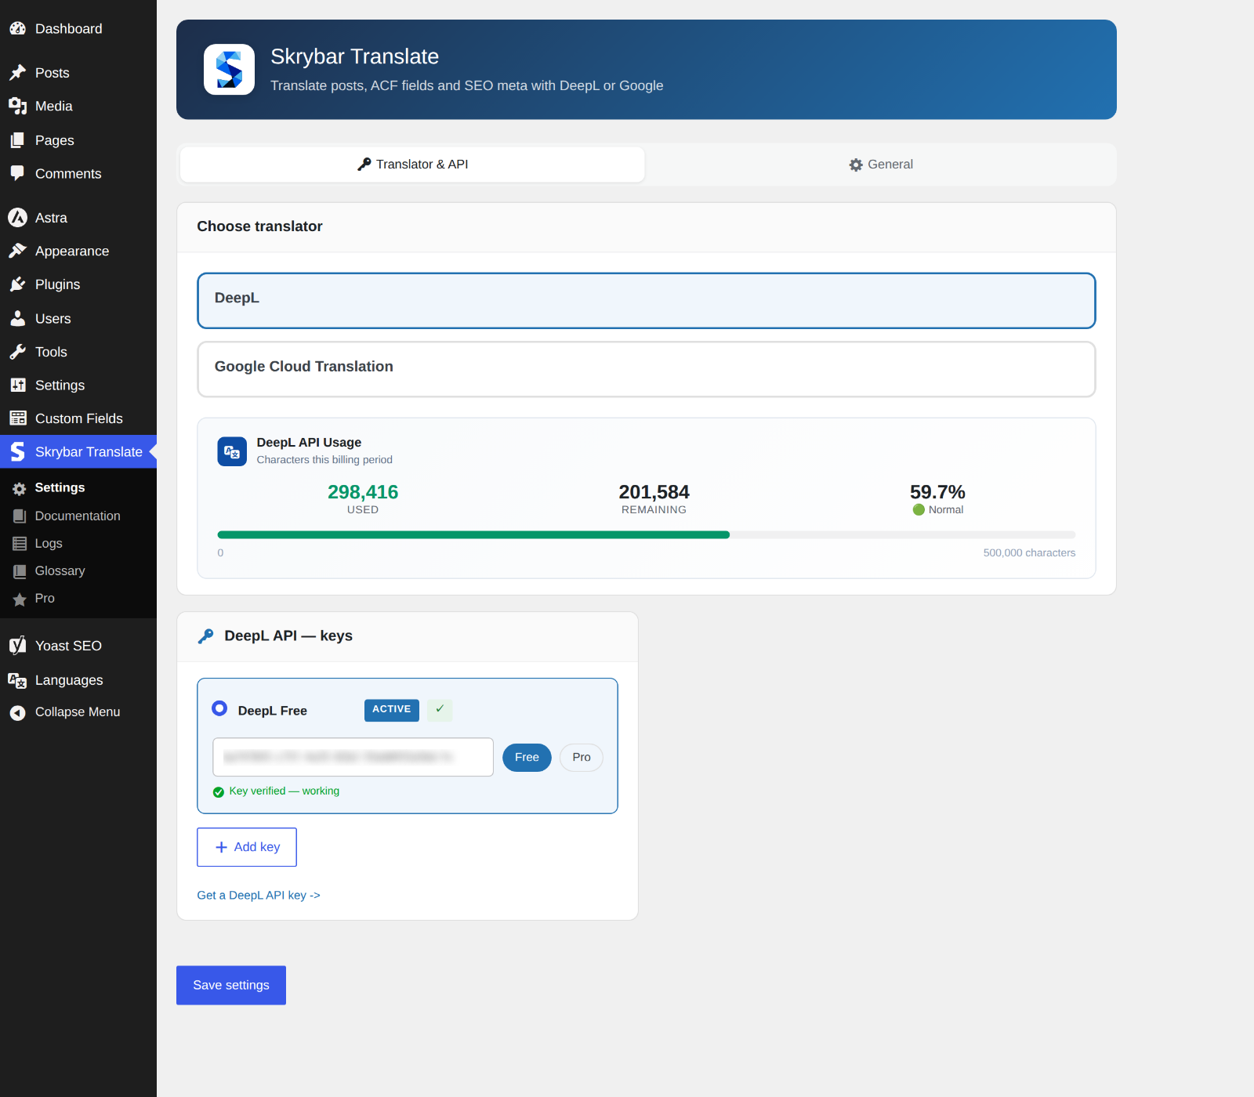Viewport: 1254px width, 1097px height.
Task: Click Save settings button
Action: (231, 985)
